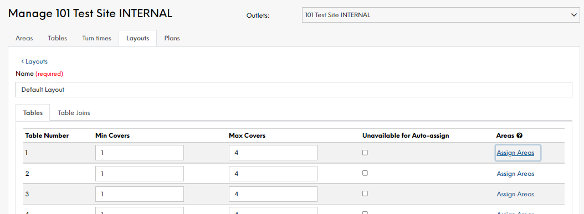Click the Min Covers column header
The height and width of the screenshot is (214, 584).
click(112, 135)
